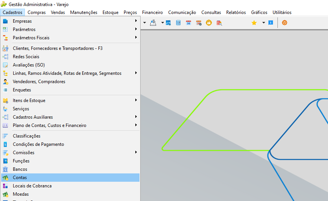Click the cash register toolbar icon
Image resolution: width=328 pixels, height=201 pixels.
click(153, 23)
